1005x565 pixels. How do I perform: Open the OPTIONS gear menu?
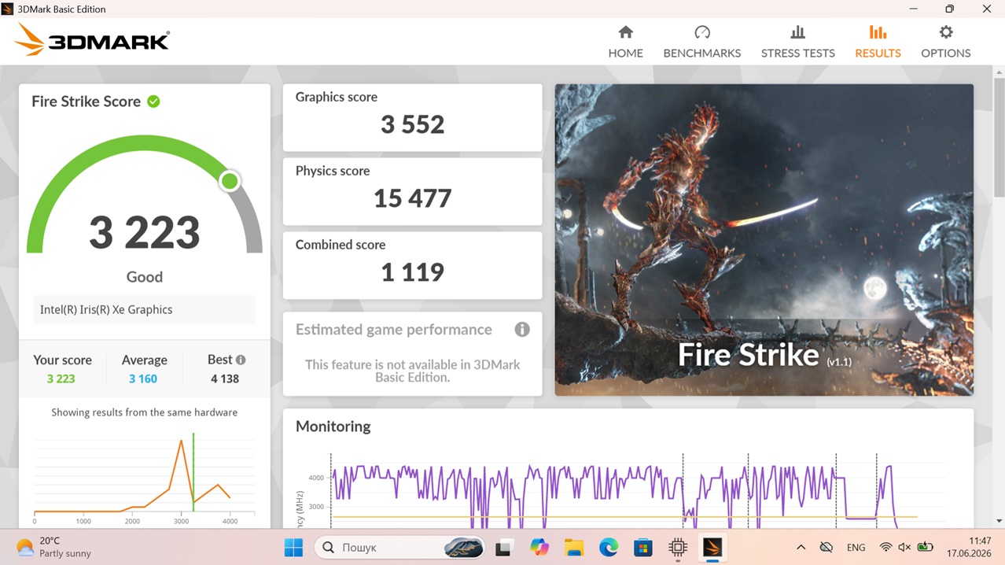click(945, 42)
